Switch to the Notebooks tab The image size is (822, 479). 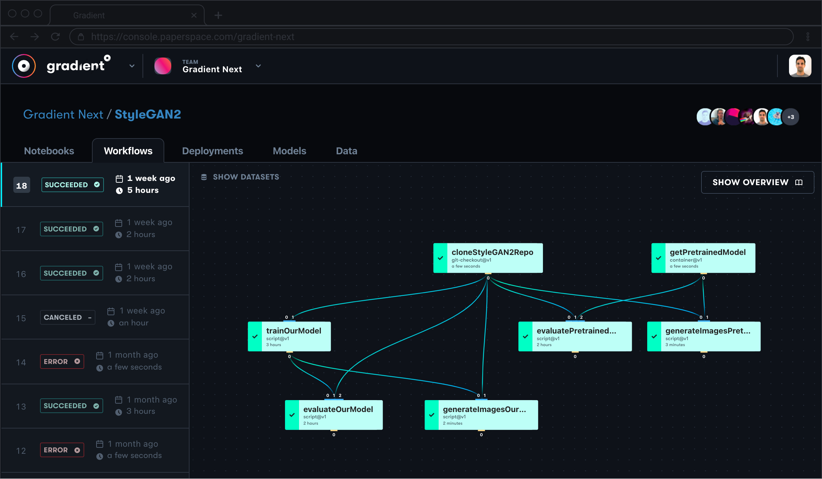coord(48,150)
